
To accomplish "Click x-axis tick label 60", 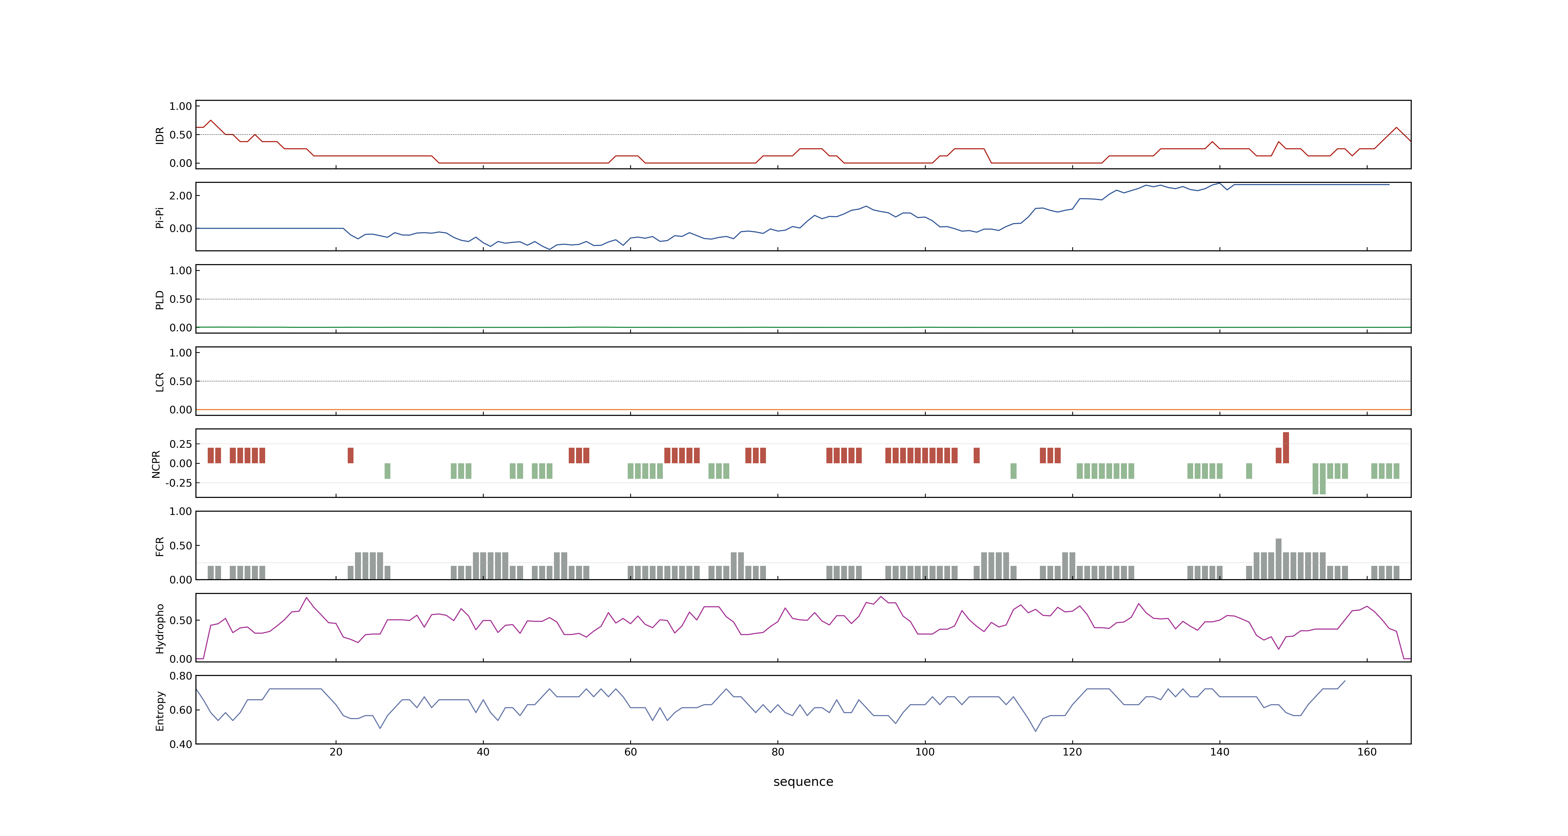I will pos(631,752).
